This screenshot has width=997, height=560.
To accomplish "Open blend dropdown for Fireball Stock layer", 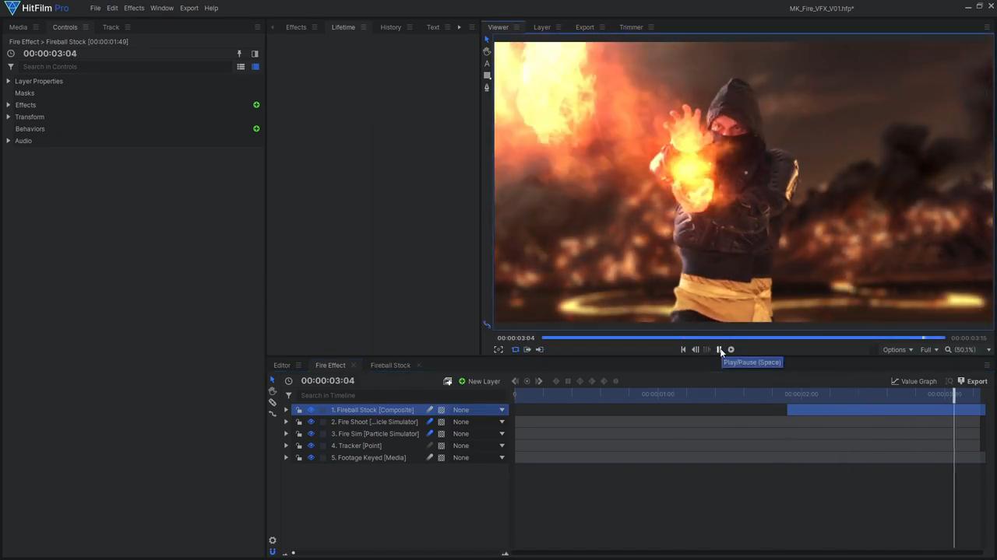I will click(x=479, y=410).
